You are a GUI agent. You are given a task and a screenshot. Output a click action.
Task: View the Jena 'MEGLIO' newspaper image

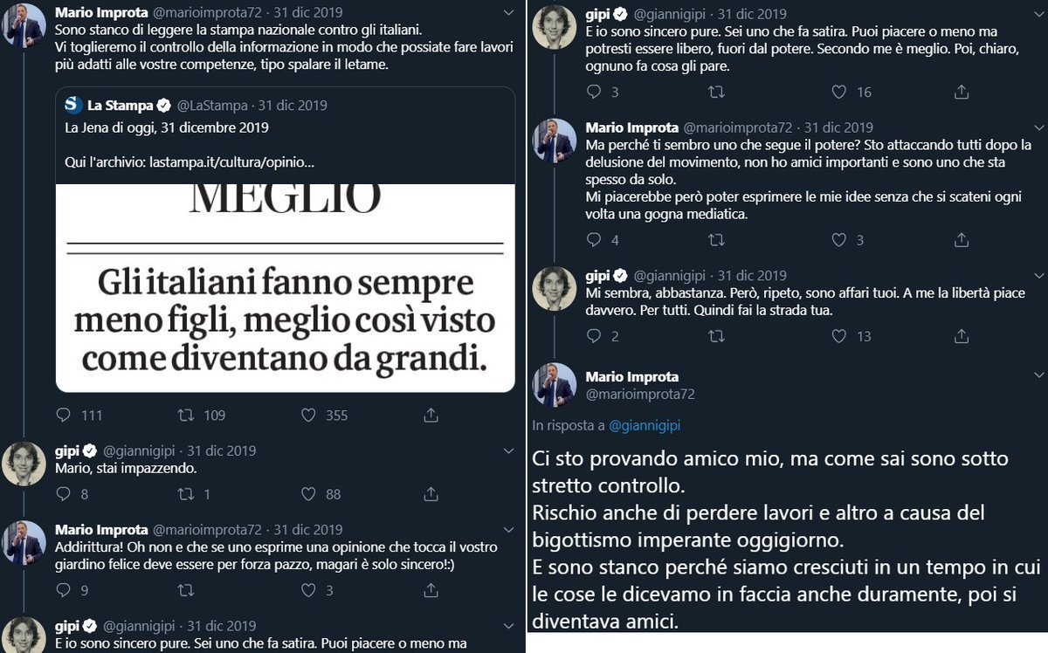point(285,287)
